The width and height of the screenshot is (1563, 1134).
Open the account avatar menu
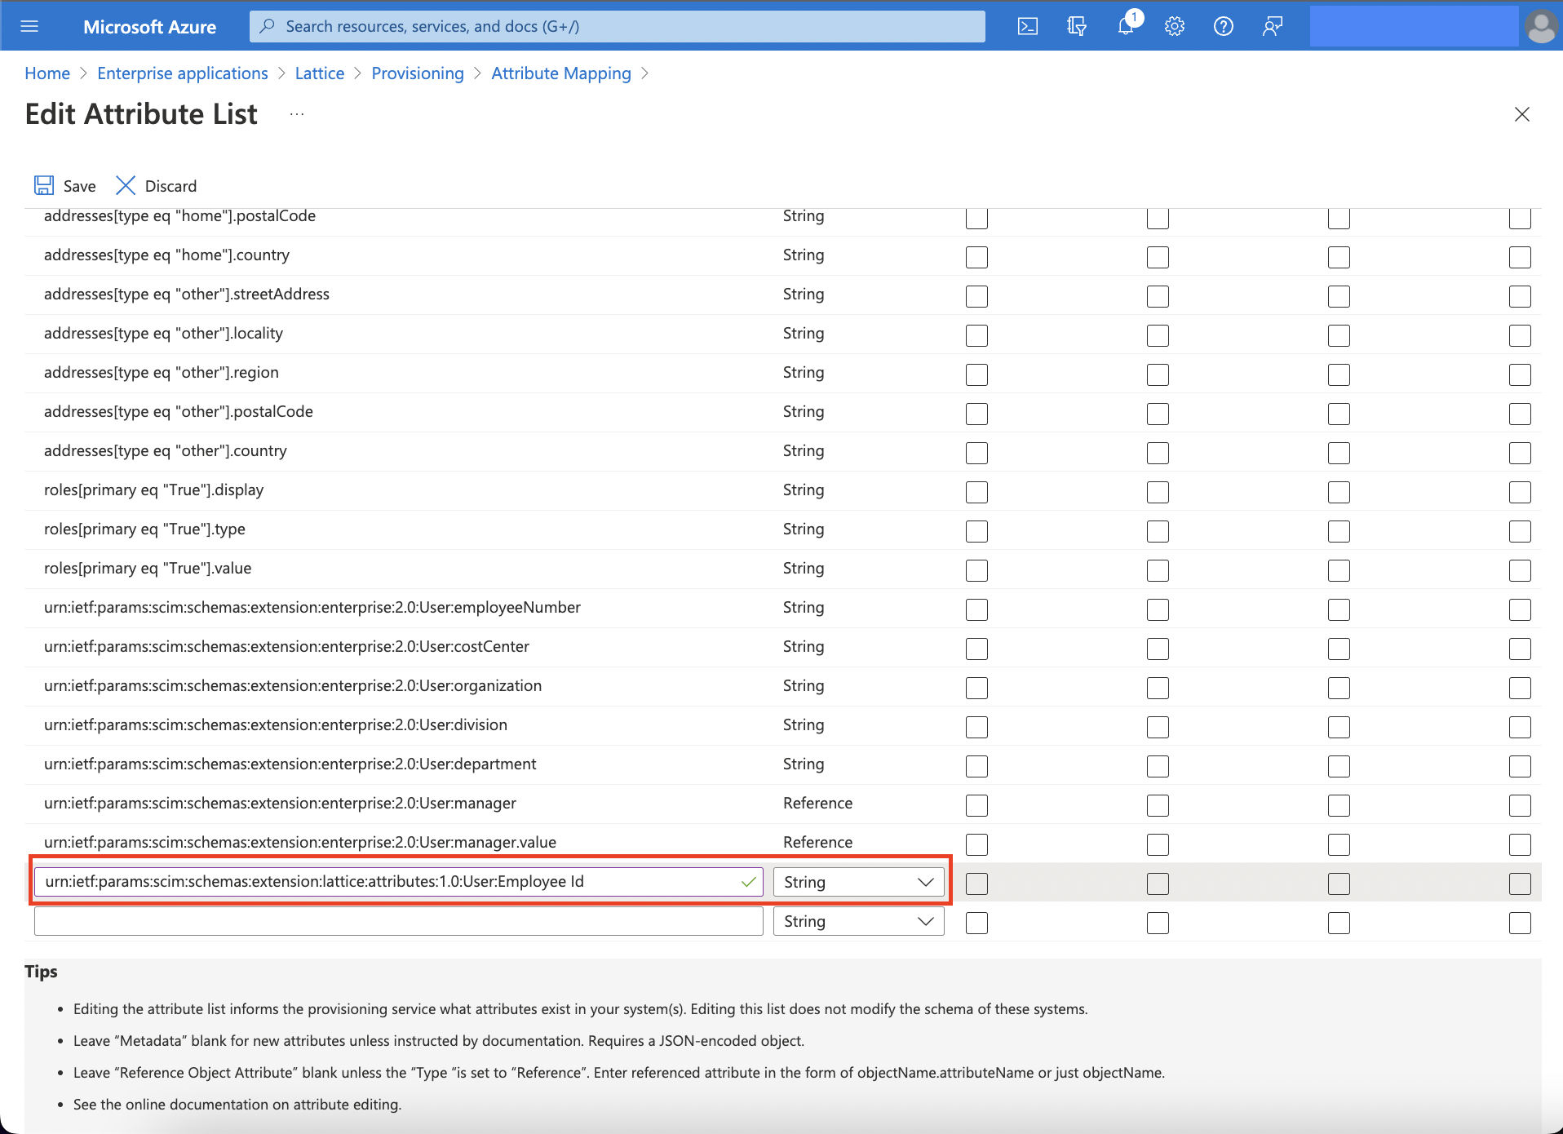(x=1541, y=25)
